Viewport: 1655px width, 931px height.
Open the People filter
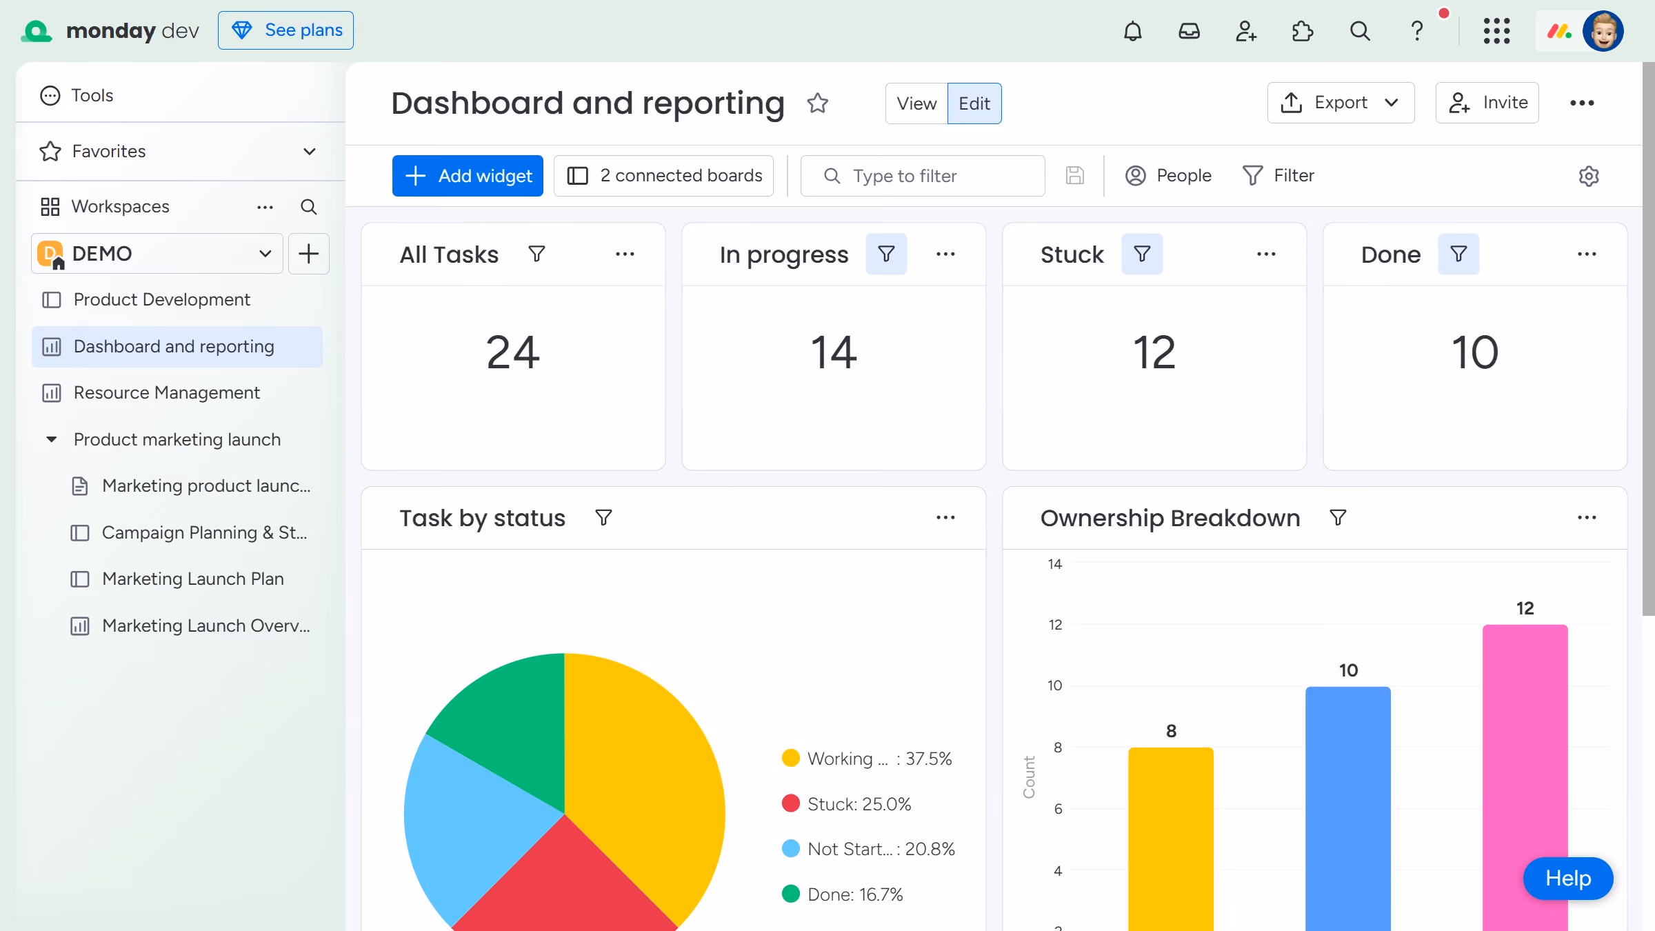click(x=1168, y=176)
